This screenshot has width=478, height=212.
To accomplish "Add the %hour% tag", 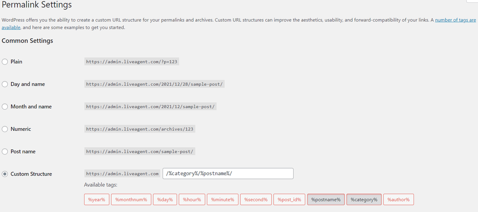I will pos(192,199).
